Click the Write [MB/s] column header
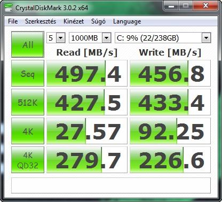222x202 pixels. 170,52
